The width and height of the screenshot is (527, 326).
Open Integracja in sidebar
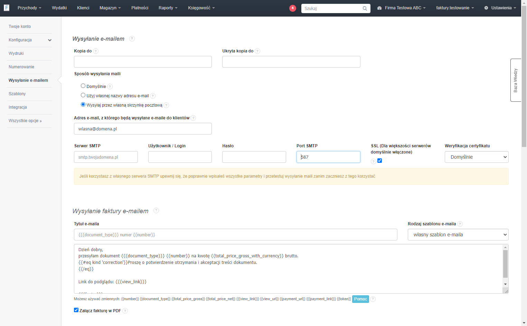tap(18, 107)
